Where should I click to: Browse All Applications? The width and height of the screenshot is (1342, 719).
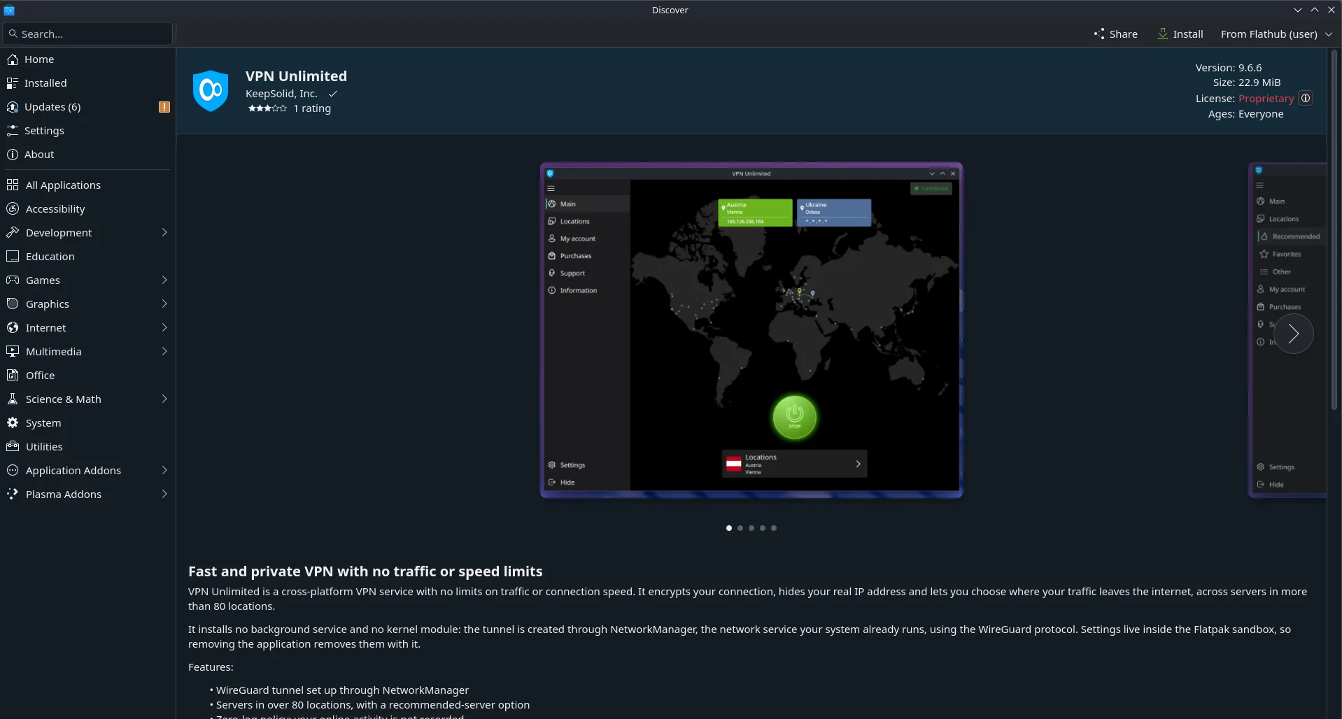tap(87, 185)
